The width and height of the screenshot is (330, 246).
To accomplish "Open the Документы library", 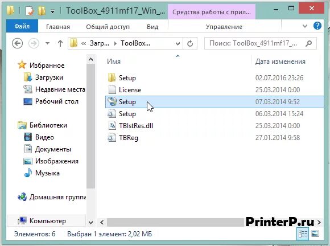I will coord(53,149).
